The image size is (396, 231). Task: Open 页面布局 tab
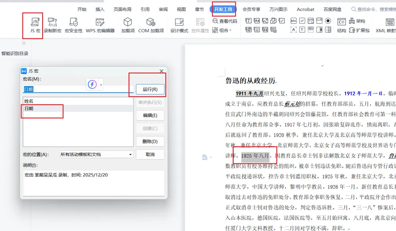click(x=122, y=9)
